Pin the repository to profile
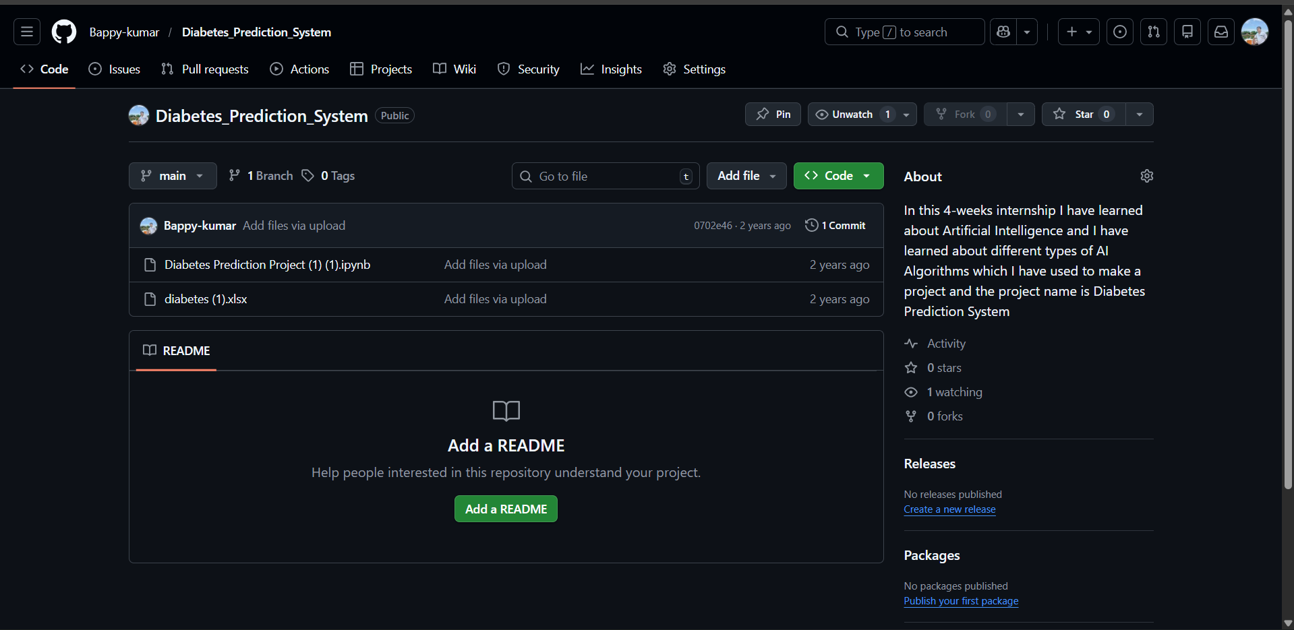This screenshot has width=1294, height=630. pos(773,115)
